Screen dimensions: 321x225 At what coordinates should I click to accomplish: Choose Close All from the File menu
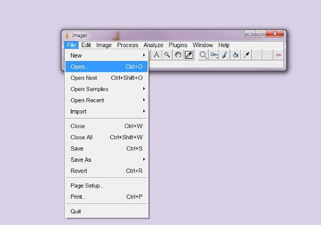106,137
